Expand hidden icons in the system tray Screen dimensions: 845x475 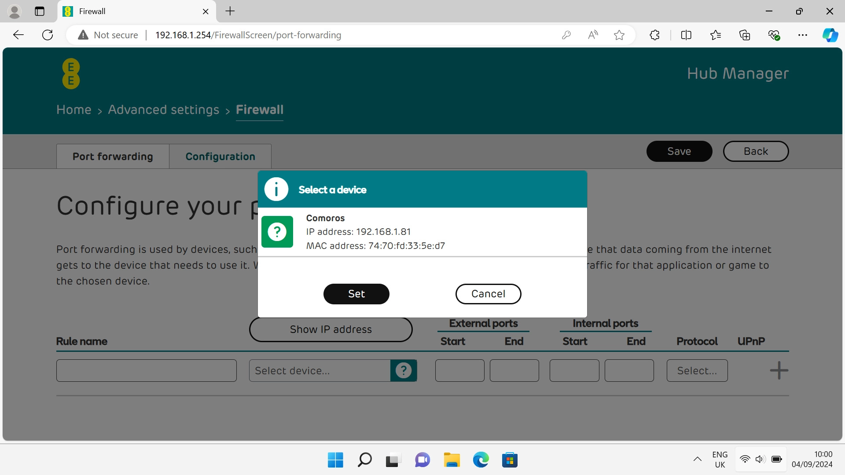697,459
